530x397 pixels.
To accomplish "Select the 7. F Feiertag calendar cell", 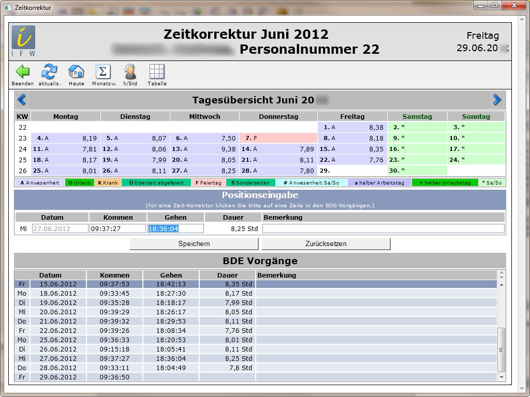I will [278, 138].
